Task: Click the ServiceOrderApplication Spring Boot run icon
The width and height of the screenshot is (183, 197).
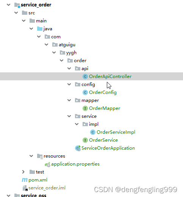Action: [78, 148]
